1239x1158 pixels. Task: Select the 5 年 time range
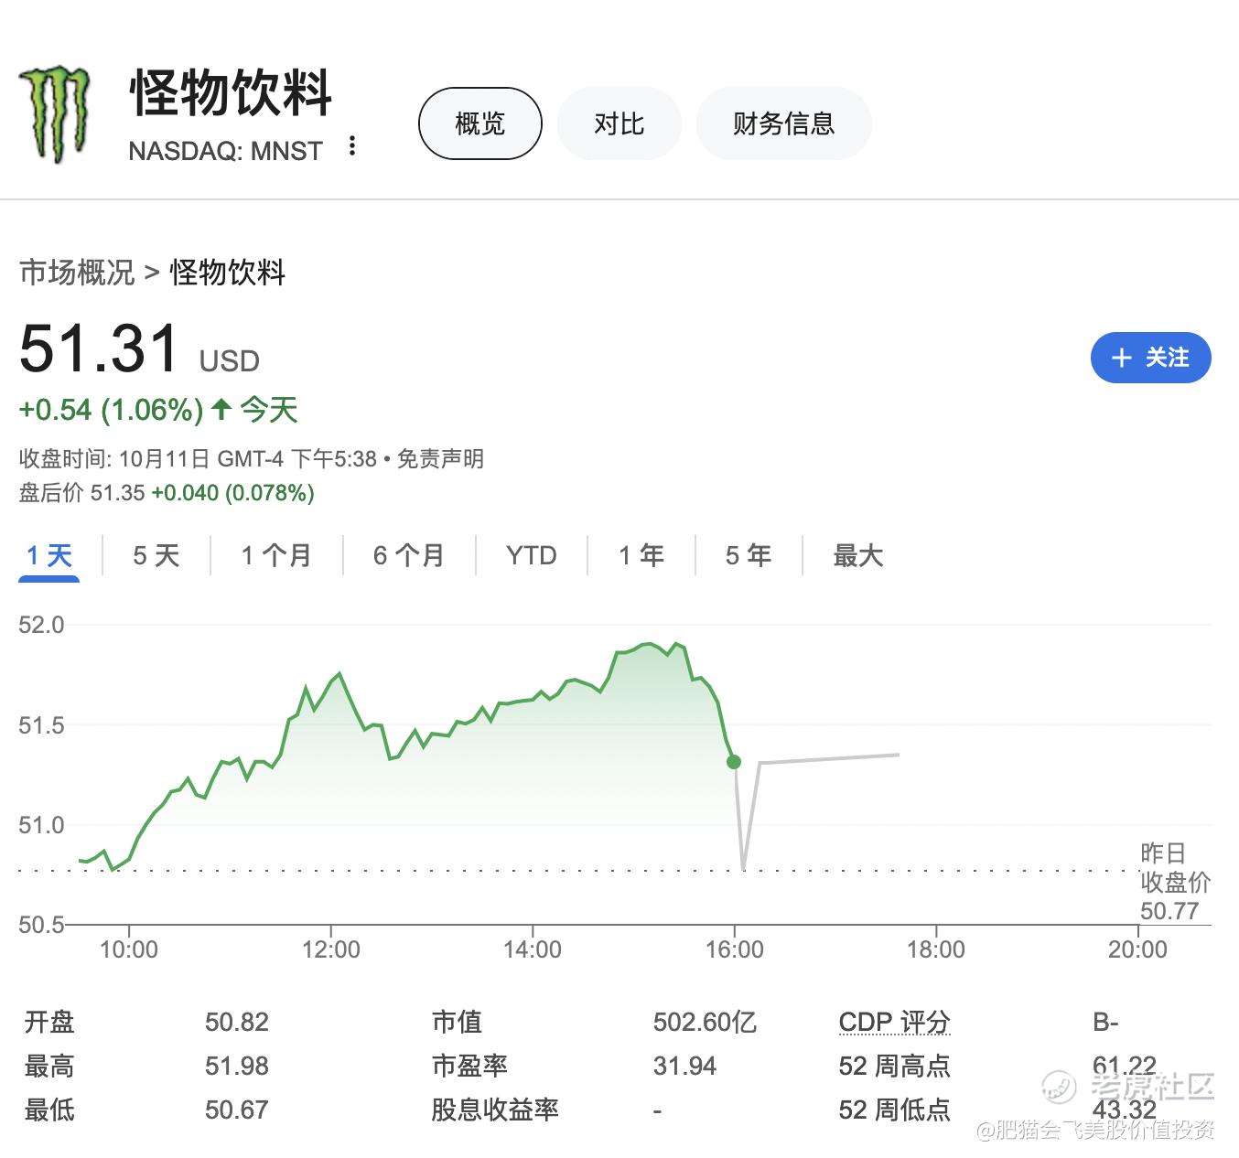click(749, 555)
